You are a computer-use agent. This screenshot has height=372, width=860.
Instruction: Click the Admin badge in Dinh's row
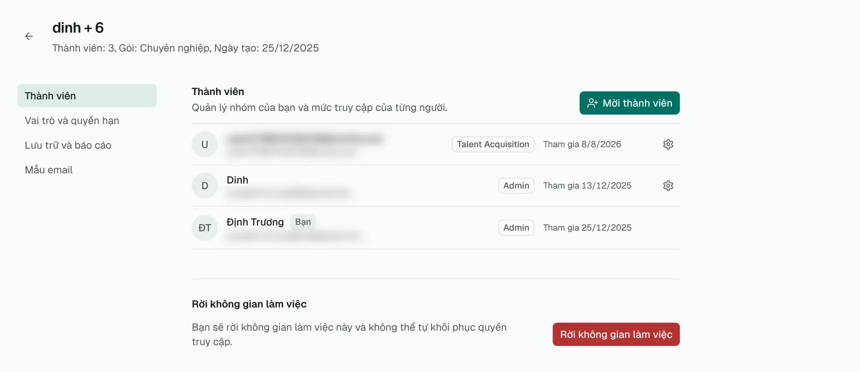pos(516,186)
